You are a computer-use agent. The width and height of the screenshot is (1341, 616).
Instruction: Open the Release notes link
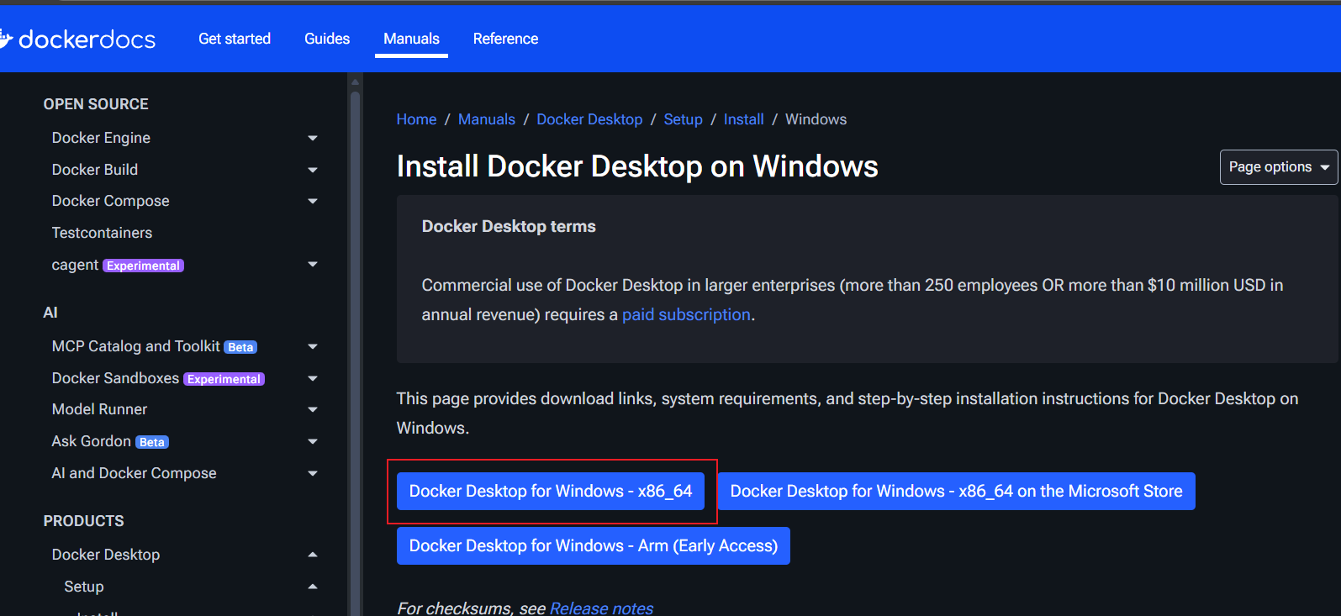tap(601, 608)
